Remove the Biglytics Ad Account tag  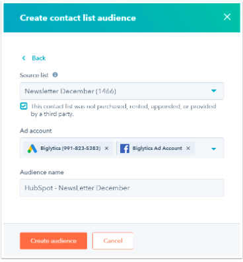(x=188, y=148)
